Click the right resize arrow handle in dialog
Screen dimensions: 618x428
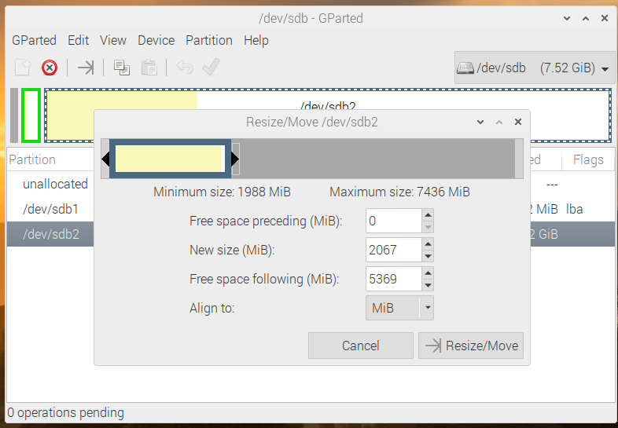pyautogui.click(x=235, y=159)
